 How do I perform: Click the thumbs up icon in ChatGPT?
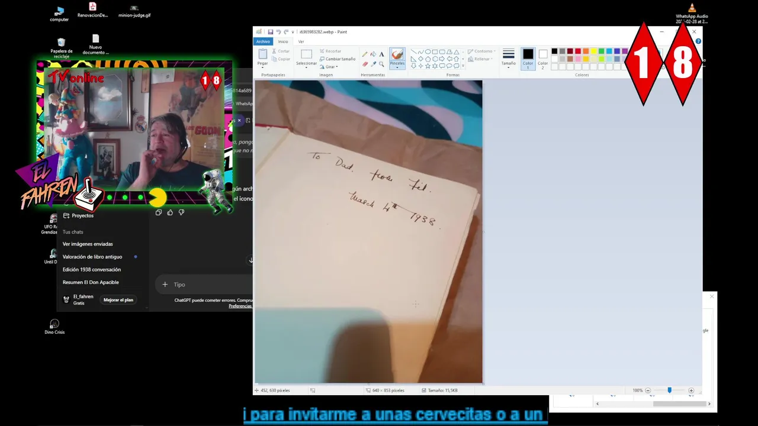(170, 212)
